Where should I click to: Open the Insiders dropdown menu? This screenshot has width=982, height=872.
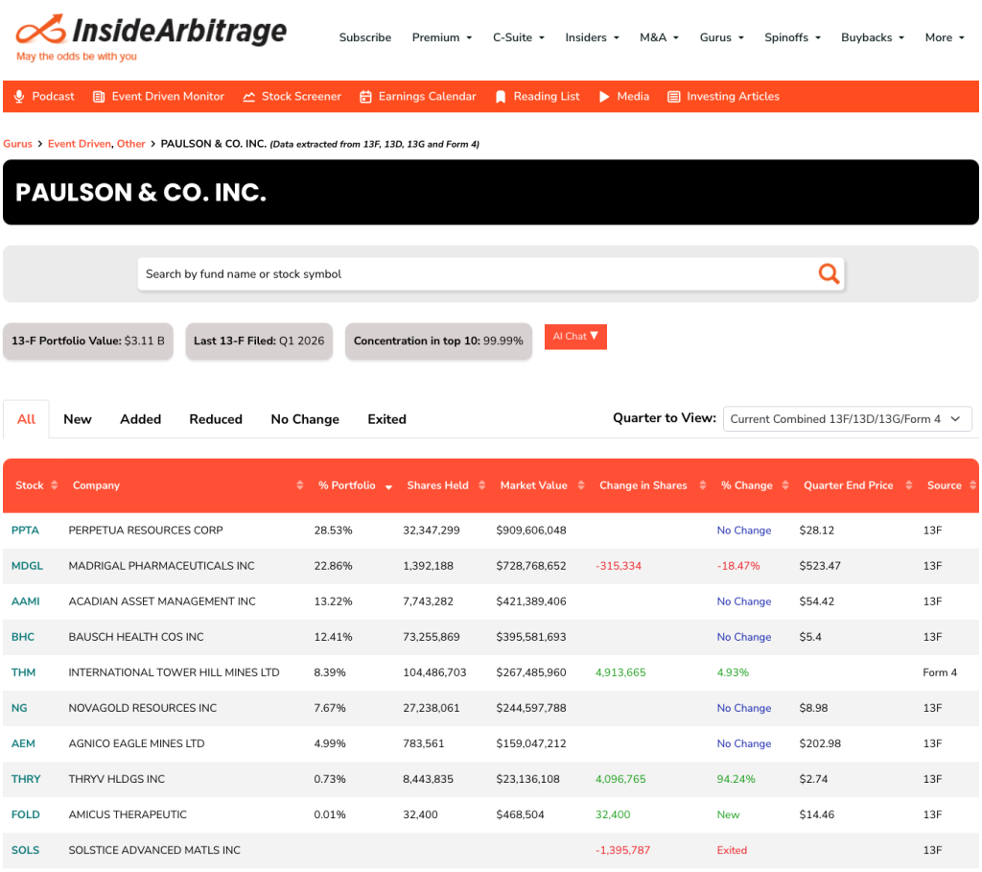coord(592,37)
